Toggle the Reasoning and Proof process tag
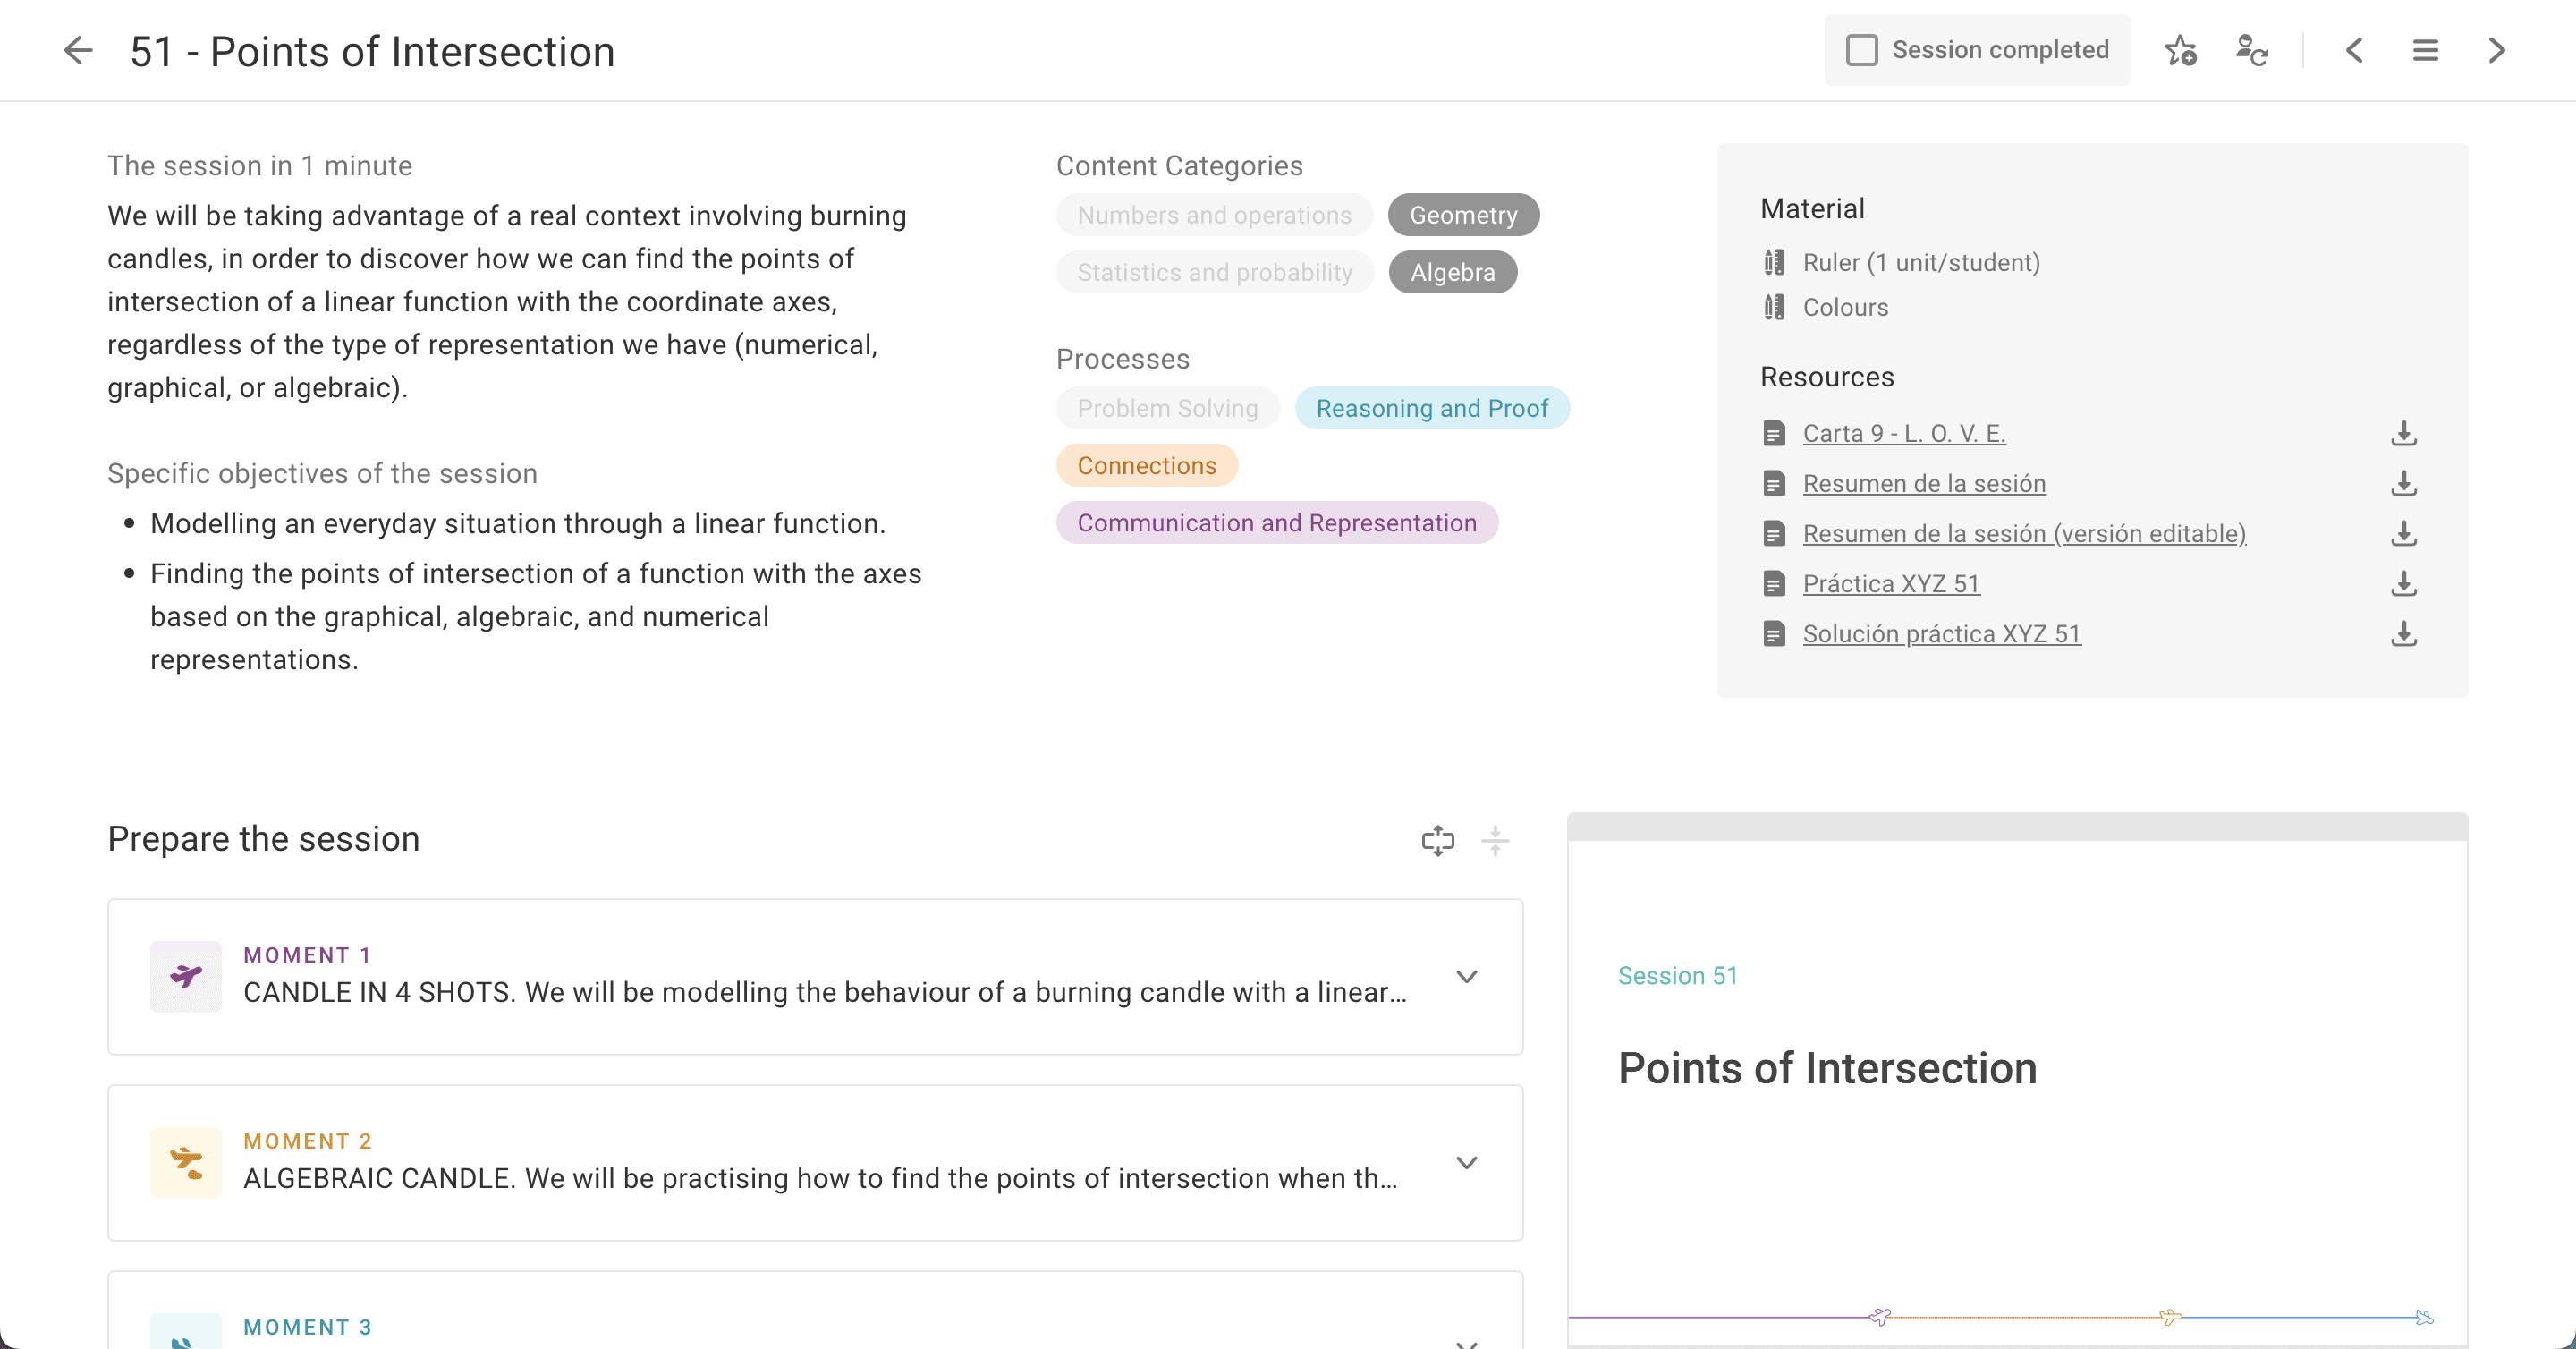This screenshot has height=1349, width=2576. tap(1431, 408)
